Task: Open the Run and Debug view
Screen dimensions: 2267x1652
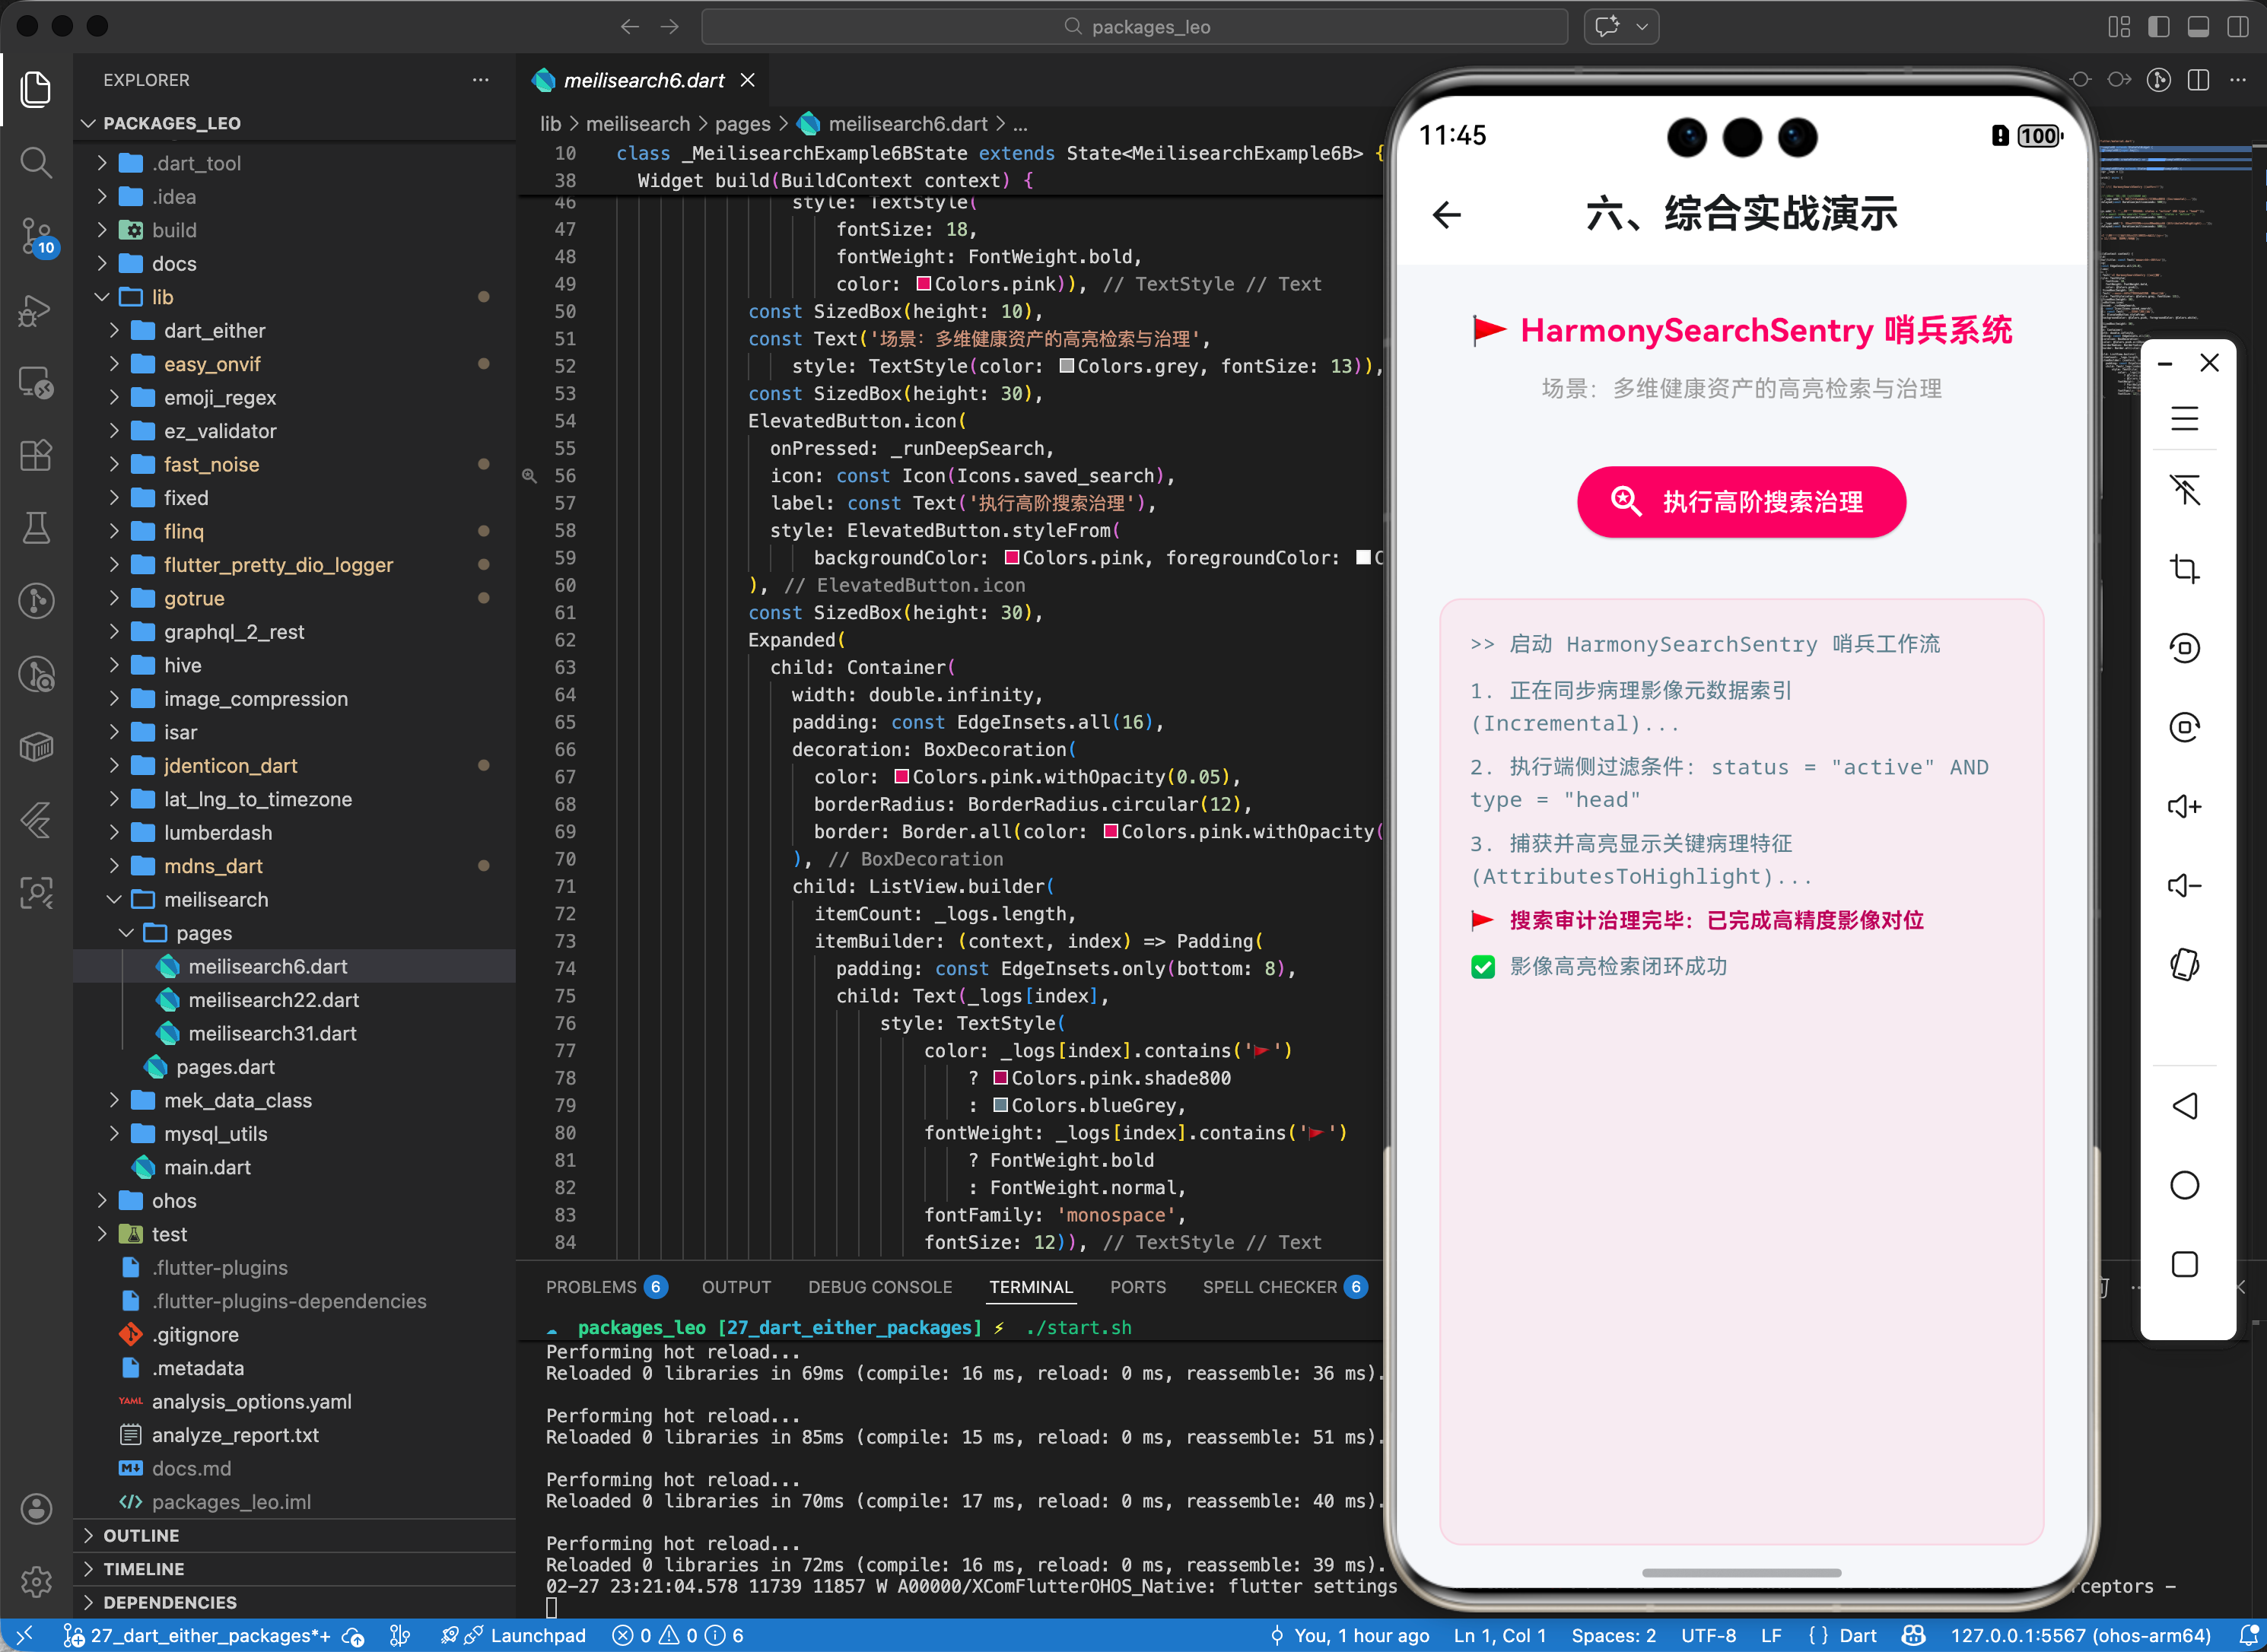Action: (36, 310)
